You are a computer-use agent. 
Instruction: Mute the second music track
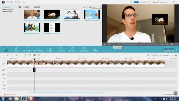[5, 89]
